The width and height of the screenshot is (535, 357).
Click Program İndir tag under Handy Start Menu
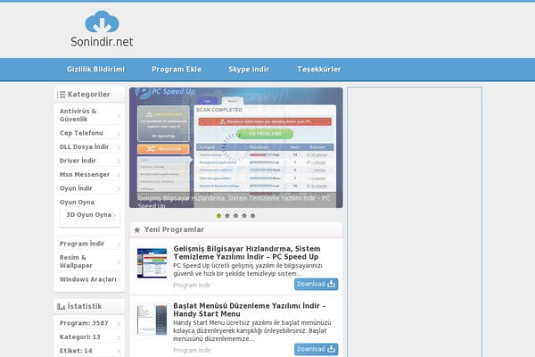point(192,351)
